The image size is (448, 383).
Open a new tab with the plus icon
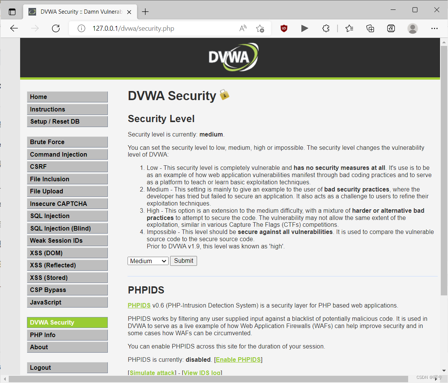pos(145,12)
